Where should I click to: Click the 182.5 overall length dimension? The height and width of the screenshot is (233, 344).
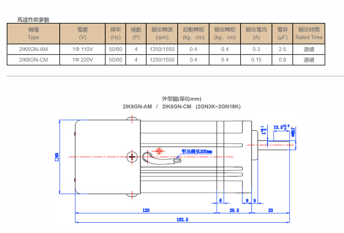[182, 220]
